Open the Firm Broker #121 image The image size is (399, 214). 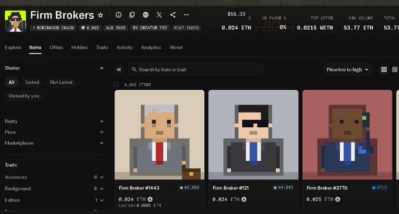coord(253,135)
